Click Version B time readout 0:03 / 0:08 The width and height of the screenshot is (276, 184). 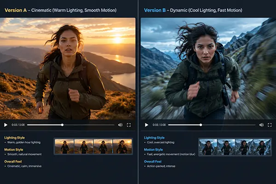pos(159,125)
